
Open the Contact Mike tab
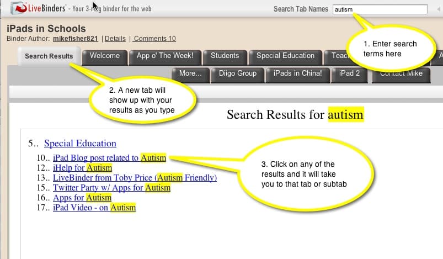(401, 76)
